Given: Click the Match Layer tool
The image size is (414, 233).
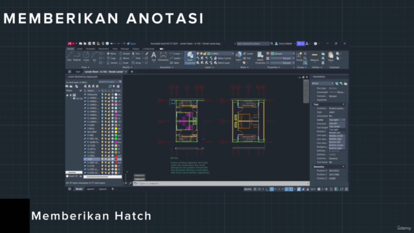Looking at the screenshot, I should tap(222, 63).
